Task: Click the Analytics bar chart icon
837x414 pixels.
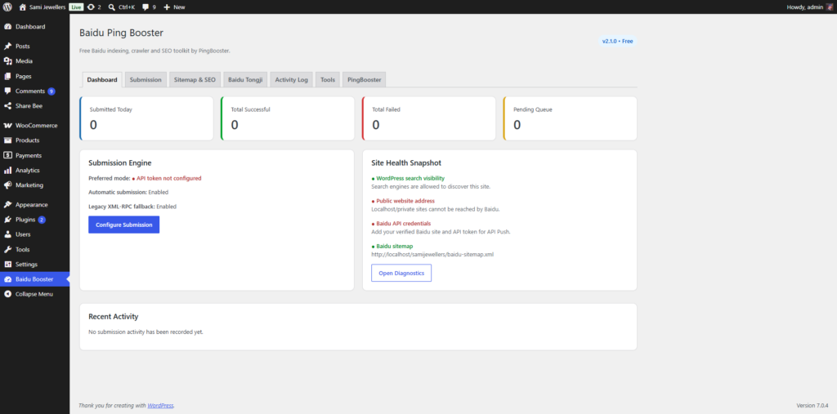Action: [x=8, y=171]
